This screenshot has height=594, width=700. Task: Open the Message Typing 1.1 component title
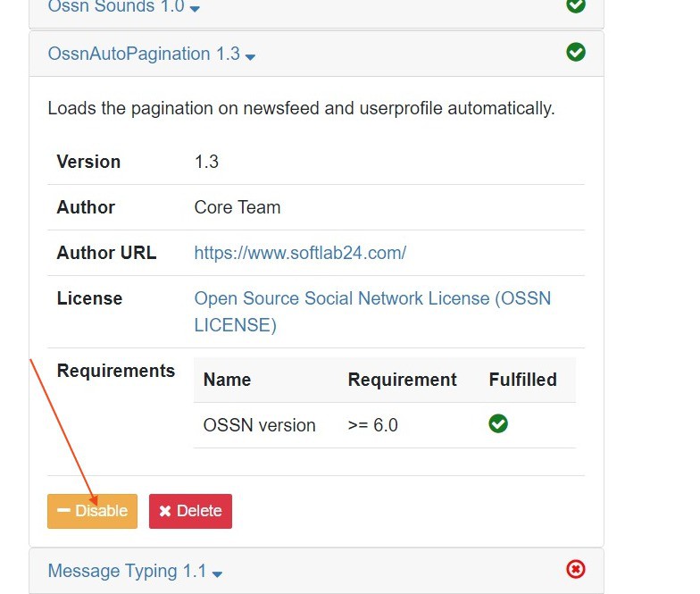pyautogui.click(x=127, y=571)
